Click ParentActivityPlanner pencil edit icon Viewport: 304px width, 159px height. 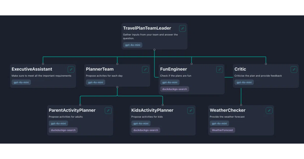pos(108,111)
